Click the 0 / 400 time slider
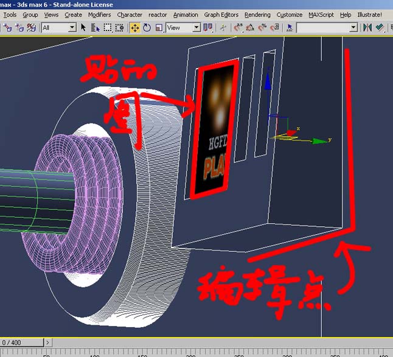393x357 pixels. click(x=22, y=342)
